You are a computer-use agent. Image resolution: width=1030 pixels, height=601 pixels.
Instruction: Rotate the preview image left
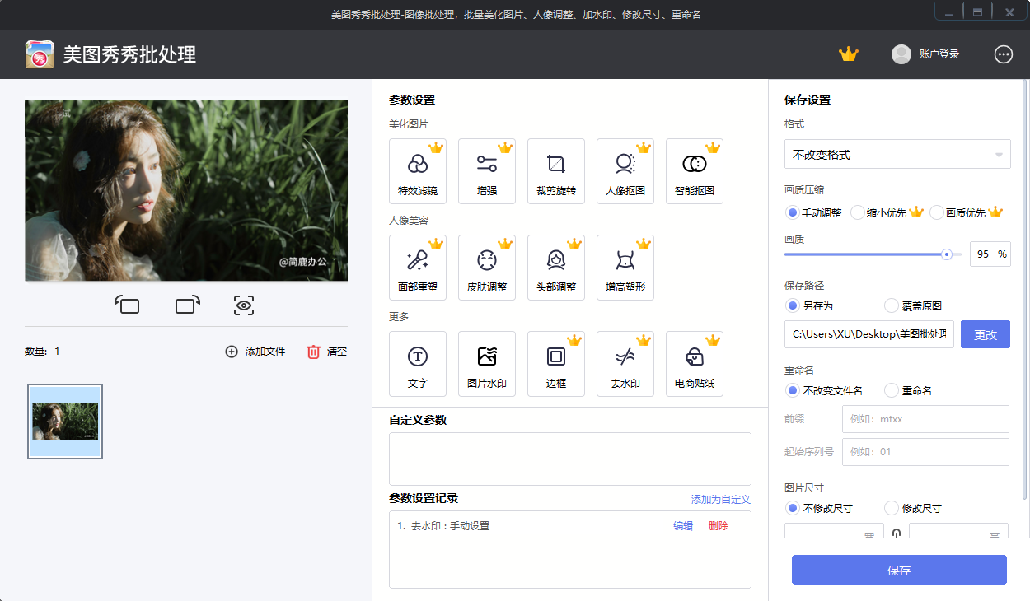pyautogui.click(x=128, y=305)
